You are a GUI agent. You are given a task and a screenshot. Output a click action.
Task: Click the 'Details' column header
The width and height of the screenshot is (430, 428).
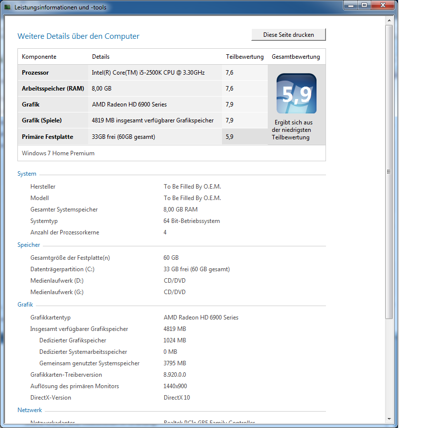coord(101,57)
